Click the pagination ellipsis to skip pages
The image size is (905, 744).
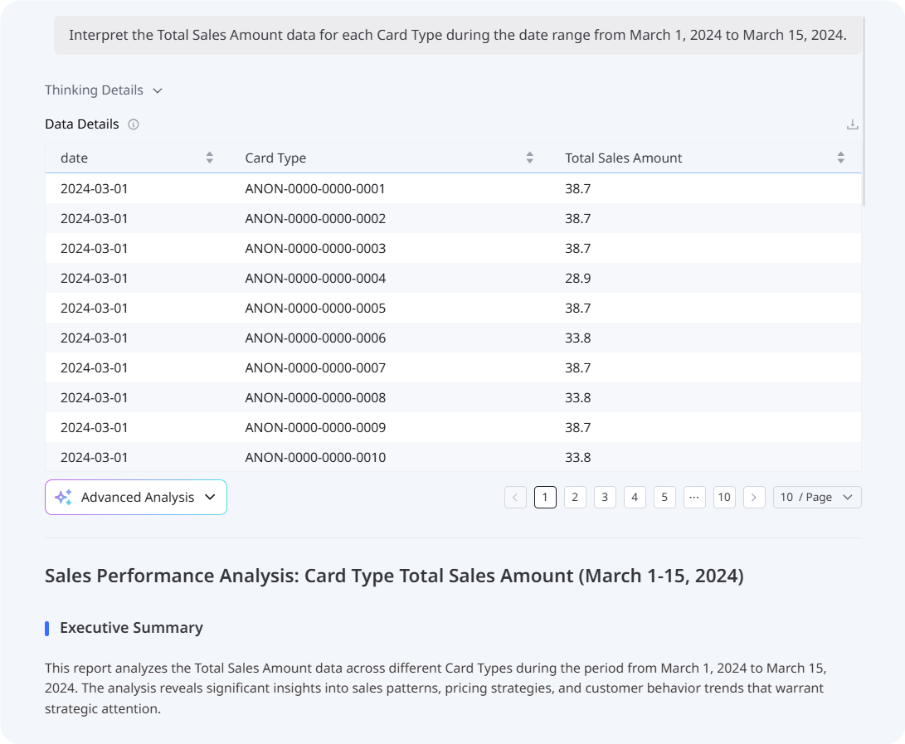tap(694, 497)
